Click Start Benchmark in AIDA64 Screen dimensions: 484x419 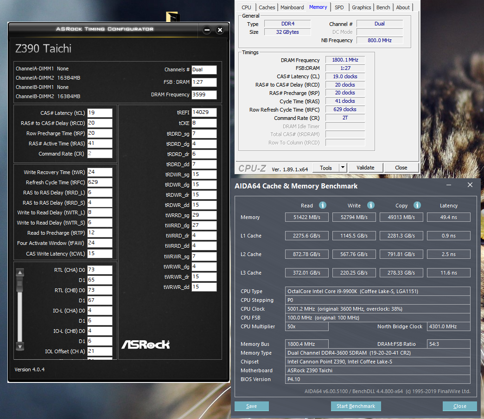[x=356, y=406]
